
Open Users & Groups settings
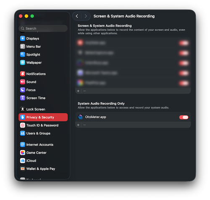(43, 133)
